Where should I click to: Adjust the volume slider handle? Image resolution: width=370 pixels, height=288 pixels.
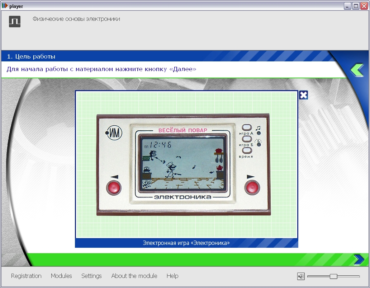pyautogui.click(x=333, y=276)
